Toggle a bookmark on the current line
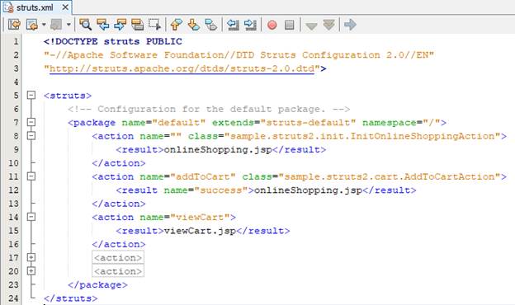The width and height of the screenshot is (515, 305). click(210, 25)
